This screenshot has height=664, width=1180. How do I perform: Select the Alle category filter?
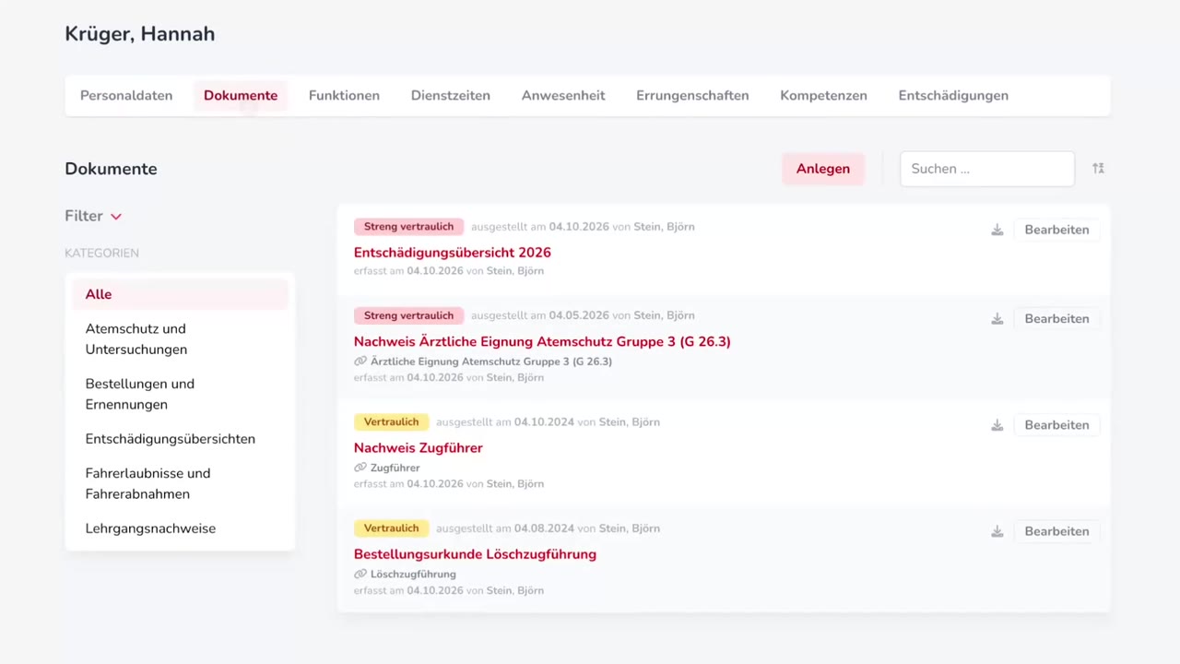pyautogui.click(x=180, y=294)
